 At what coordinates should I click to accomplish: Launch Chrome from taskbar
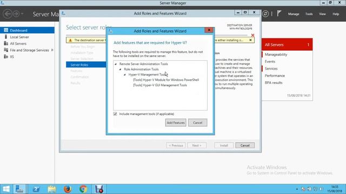pyautogui.click(x=83, y=189)
